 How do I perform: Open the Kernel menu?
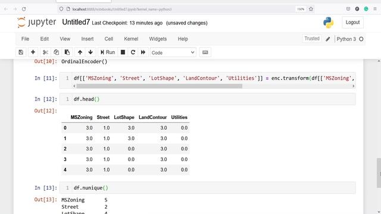(x=131, y=39)
